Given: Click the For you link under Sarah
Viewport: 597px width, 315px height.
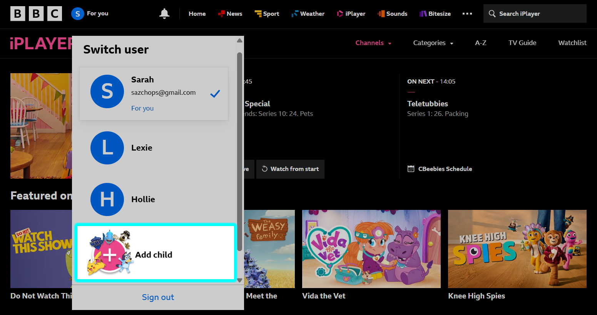Looking at the screenshot, I should click(142, 108).
